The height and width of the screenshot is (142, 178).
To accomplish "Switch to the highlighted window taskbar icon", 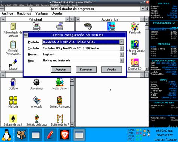I will pos(79,135).
